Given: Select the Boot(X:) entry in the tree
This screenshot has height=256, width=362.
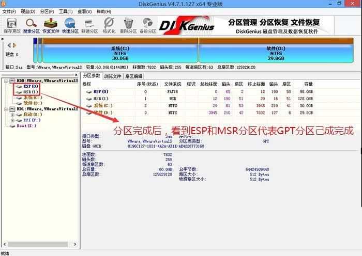Looking at the screenshot, I should coord(26,126).
